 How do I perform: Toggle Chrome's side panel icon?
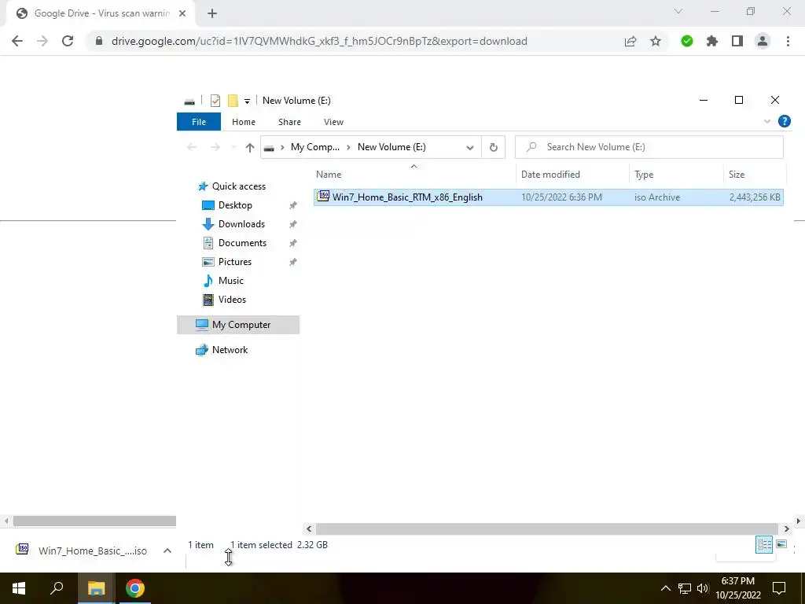click(737, 41)
